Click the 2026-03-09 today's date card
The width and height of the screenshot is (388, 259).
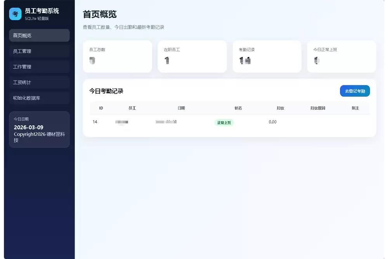pos(39,130)
